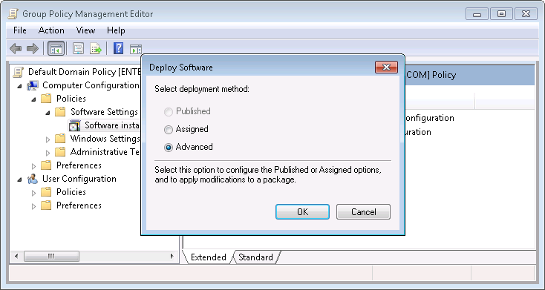The image size is (545, 290).
Task: Click the Back arrow toolbar icon
Action: [16, 49]
